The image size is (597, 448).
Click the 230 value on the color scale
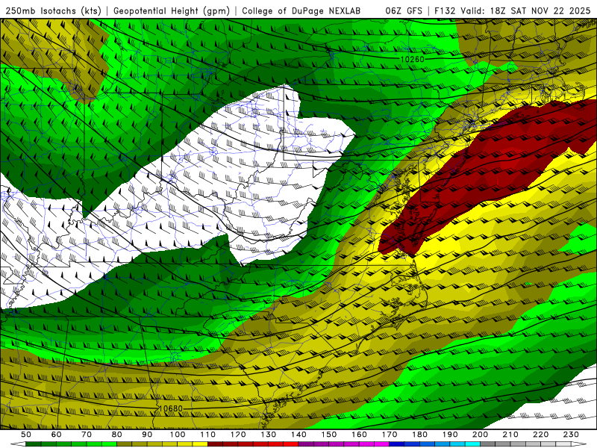pos(571,435)
